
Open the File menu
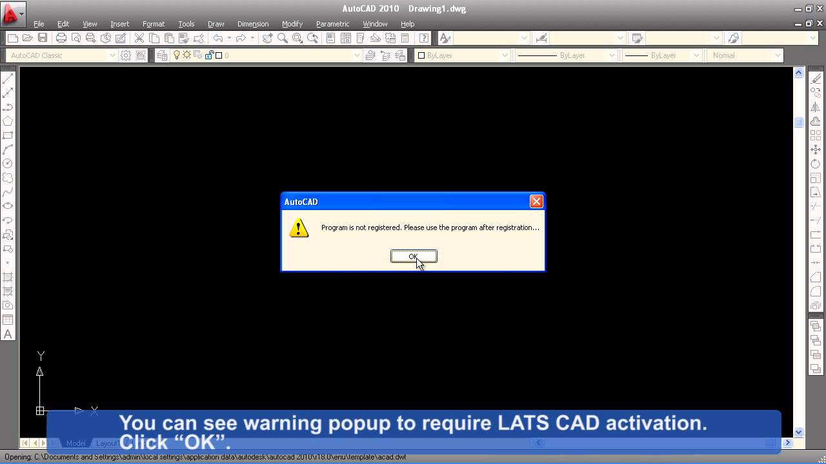(39, 24)
